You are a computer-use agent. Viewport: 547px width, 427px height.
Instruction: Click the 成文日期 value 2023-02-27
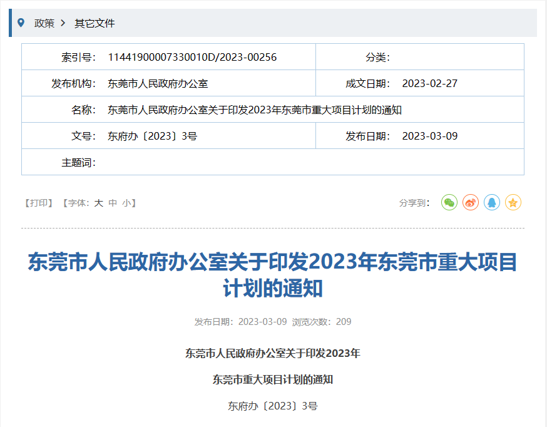[429, 84]
